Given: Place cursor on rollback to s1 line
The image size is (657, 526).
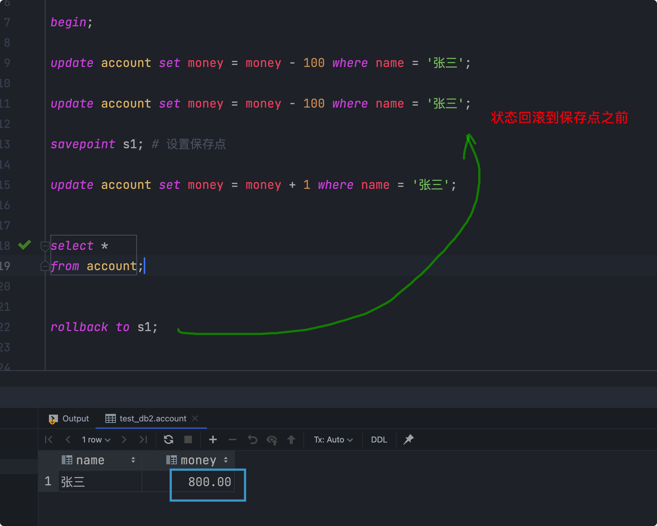Looking at the screenshot, I should [104, 327].
